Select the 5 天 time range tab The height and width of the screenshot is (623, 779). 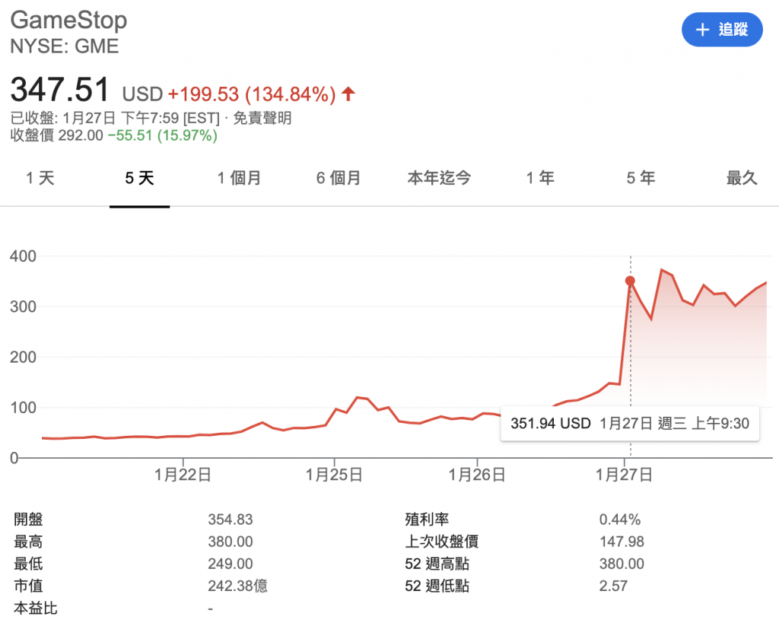(x=139, y=178)
